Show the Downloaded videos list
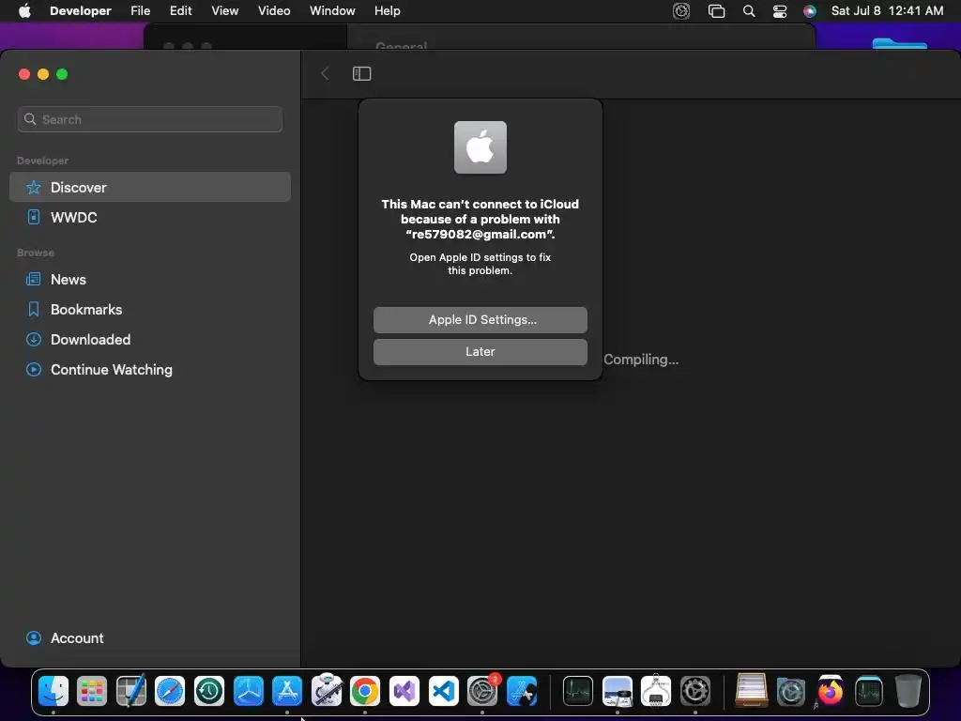 coord(149,340)
